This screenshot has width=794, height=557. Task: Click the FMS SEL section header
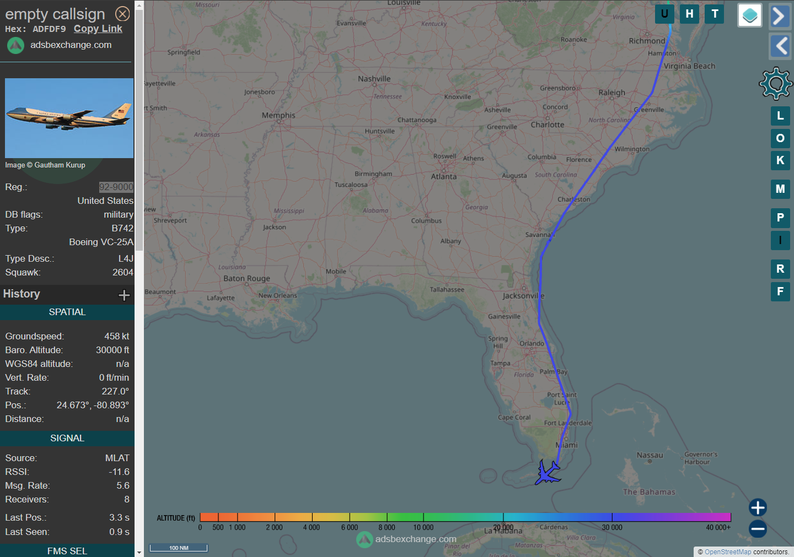67,551
